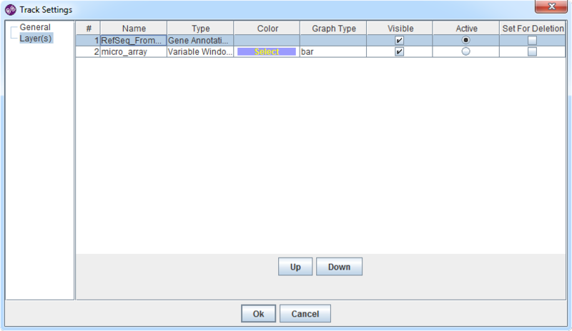The width and height of the screenshot is (572, 331).
Task: Click empty Color cell of RefSeq_From row
Action: point(267,41)
